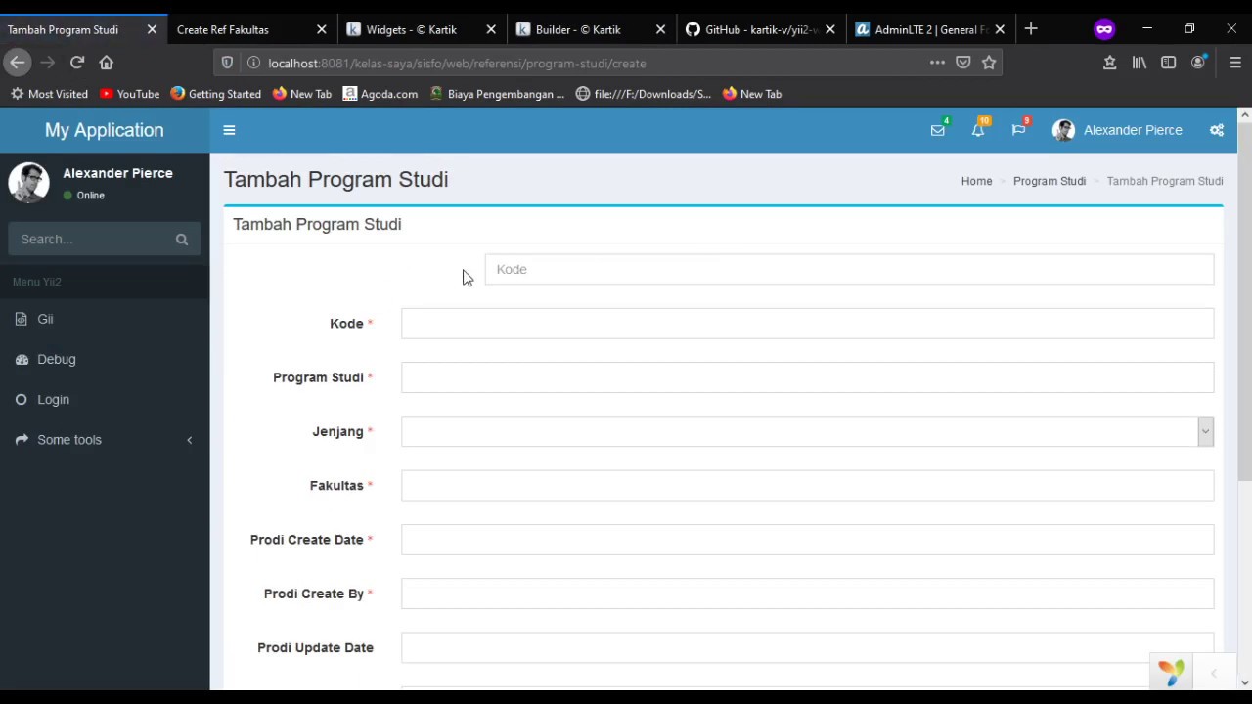This screenshot has height=704, width=1252.
Task: Focus the Prodi Create By field
Action: point(807,594)
